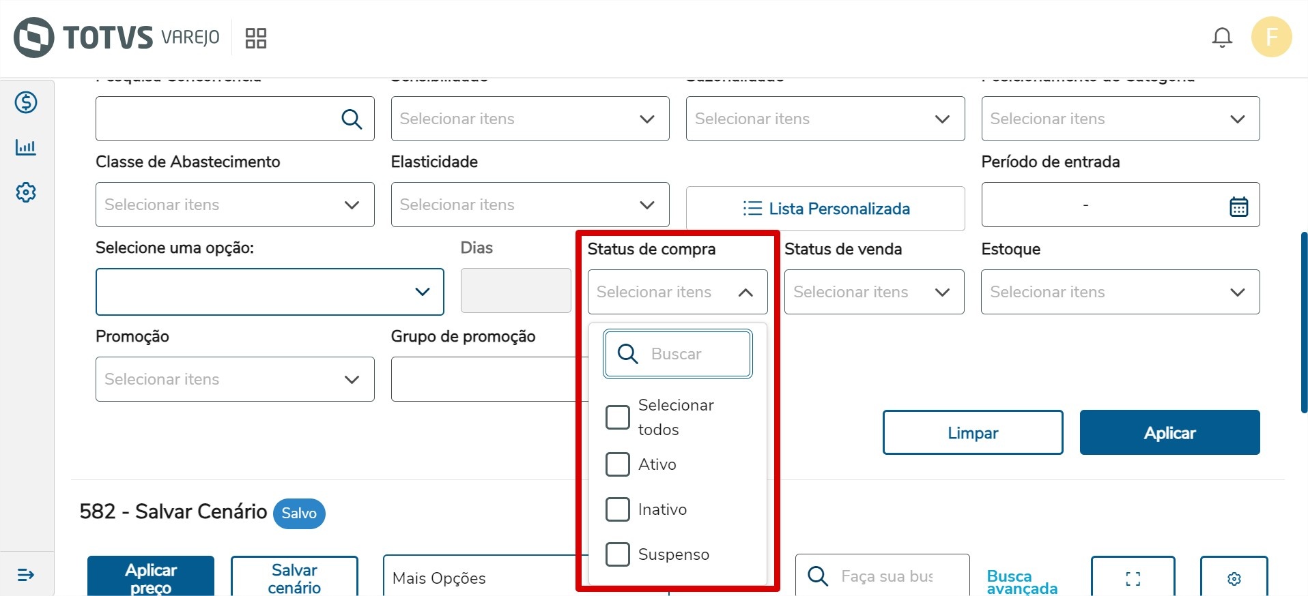Open the bar chart reports icon
This screenshot has height=596, width=1308.
tap(26, 147)
